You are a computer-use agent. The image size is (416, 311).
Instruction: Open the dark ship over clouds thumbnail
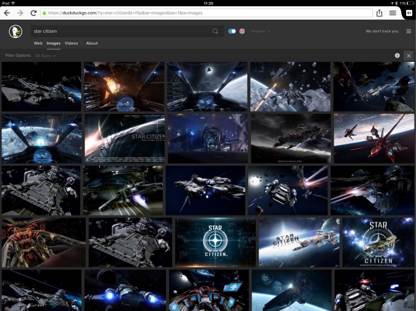coord(291,138)
